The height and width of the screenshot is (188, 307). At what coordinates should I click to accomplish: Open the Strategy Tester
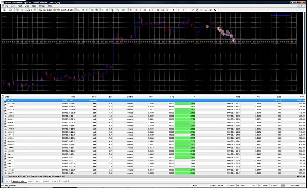(x=35, y=10)
